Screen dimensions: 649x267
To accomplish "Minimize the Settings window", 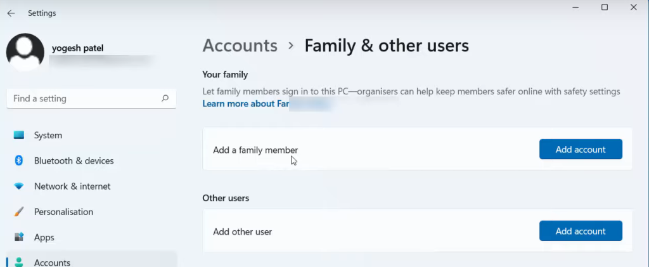I will [575, 8].
